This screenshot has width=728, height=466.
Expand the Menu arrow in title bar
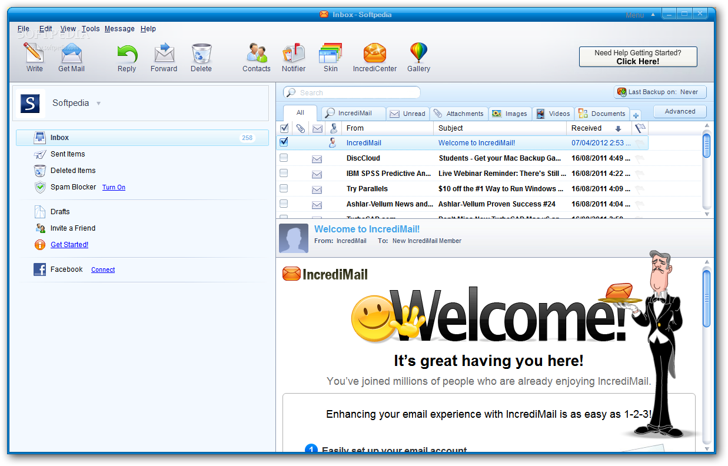click(x=653, y=15)
